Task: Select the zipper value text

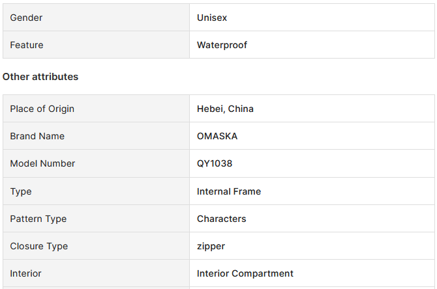Action: click(x=211, y=247)
